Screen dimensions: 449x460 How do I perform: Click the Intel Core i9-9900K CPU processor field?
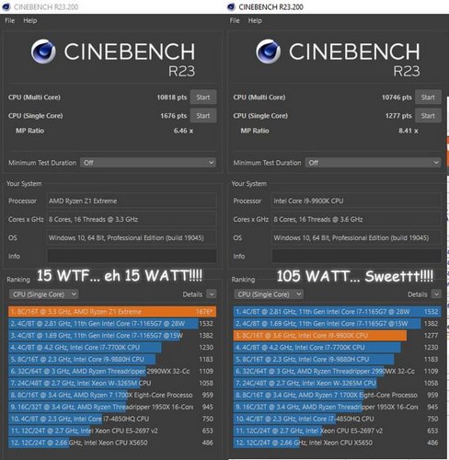(x=357, y=201)
